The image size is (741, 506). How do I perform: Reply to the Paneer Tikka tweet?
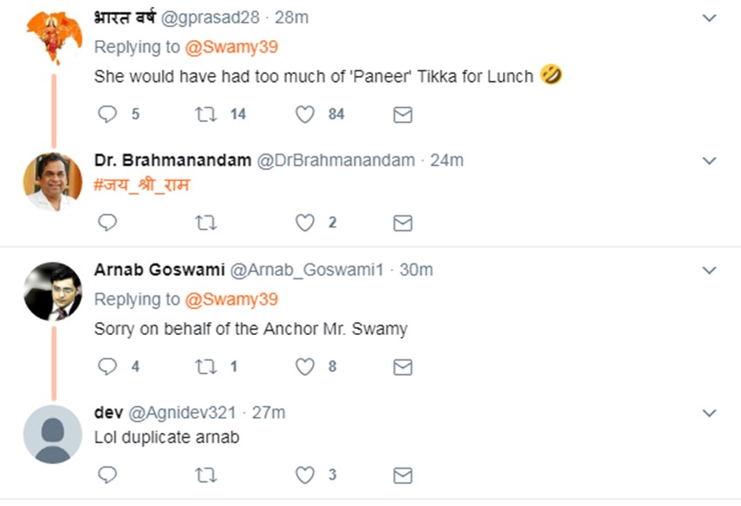(107, 114)
